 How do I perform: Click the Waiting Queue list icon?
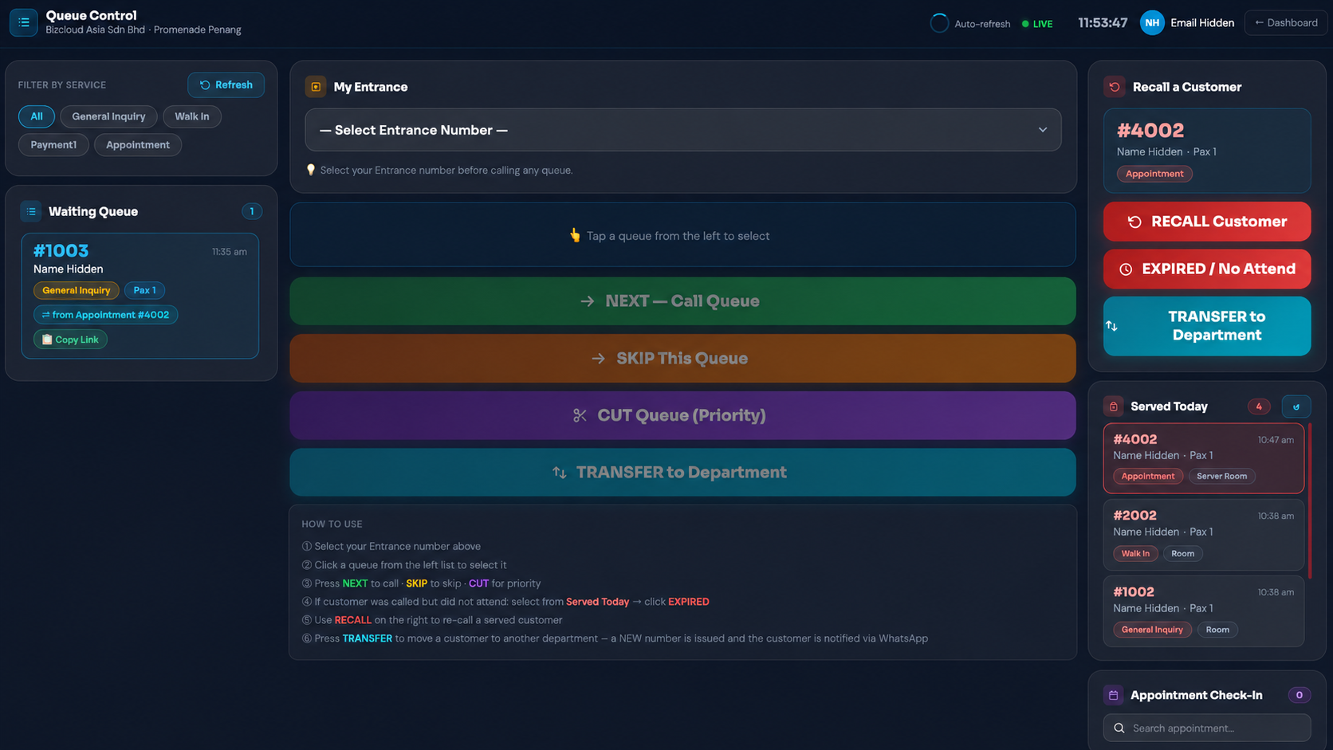click(x=31, y=211)
